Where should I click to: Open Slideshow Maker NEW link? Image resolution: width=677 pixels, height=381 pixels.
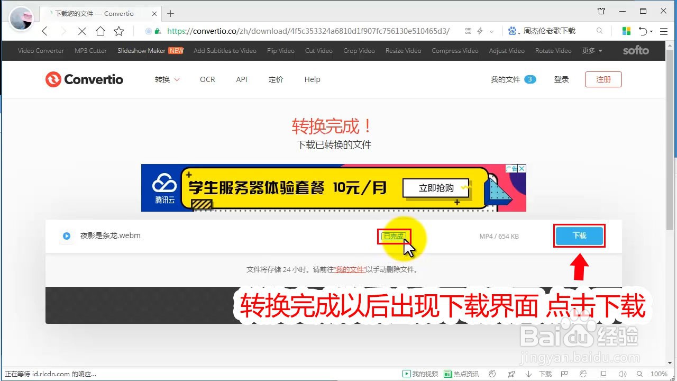(x=150, y=51)
